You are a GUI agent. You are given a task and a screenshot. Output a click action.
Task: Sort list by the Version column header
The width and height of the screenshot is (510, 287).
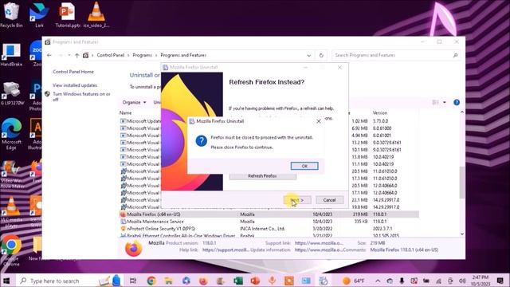[380, 113]
